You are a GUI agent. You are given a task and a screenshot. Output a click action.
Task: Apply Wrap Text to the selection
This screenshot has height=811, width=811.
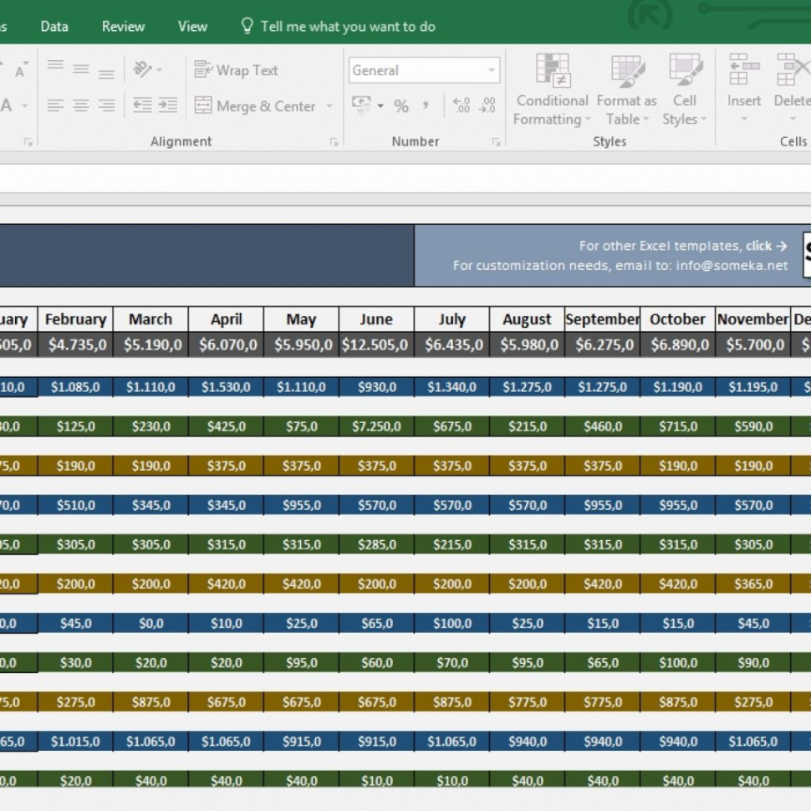[x=237, y=70]
